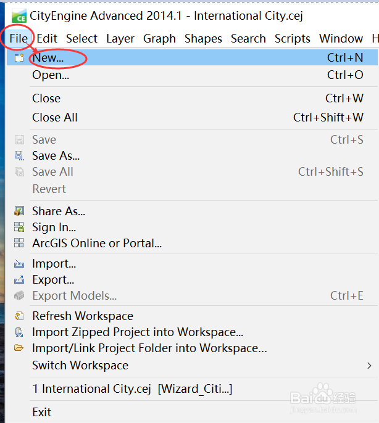Open the File menu
The height and width of the screenshot is (423, 379).
click(19, 38)
